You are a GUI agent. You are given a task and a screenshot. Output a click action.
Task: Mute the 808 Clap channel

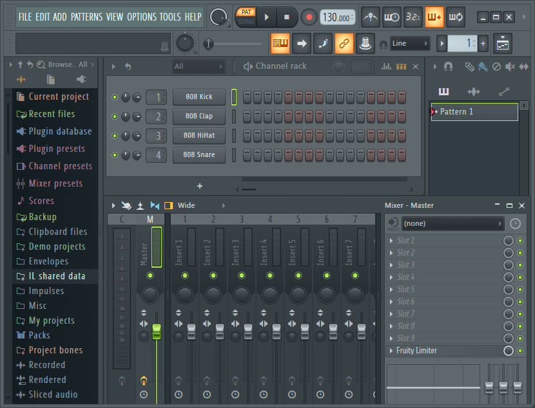coord(115,116)
